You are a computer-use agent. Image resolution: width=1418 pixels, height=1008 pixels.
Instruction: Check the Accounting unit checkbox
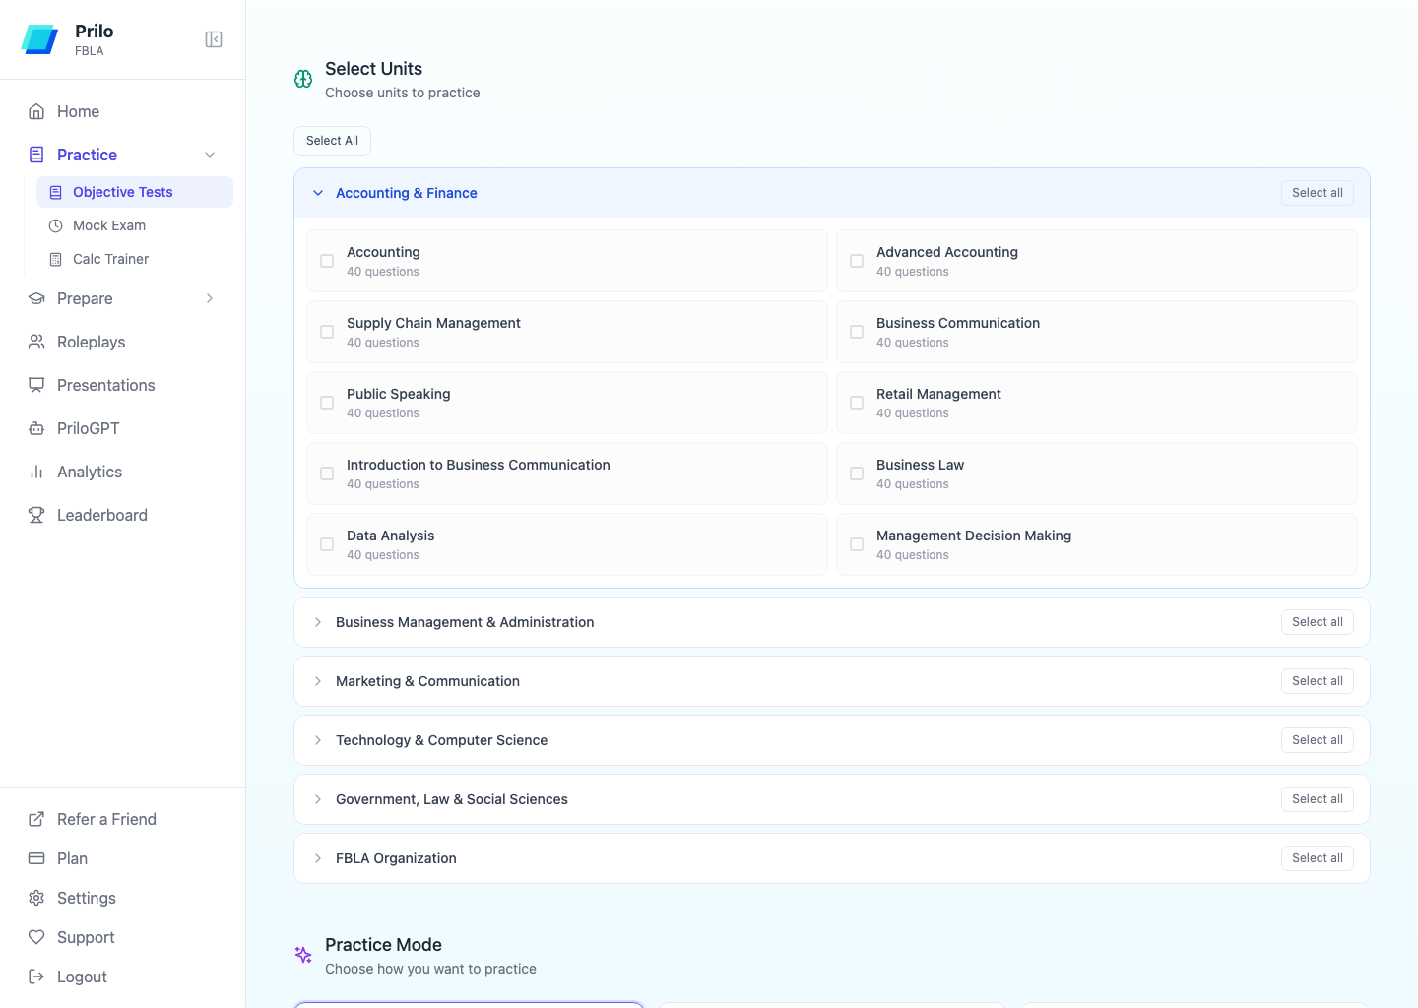327,261
